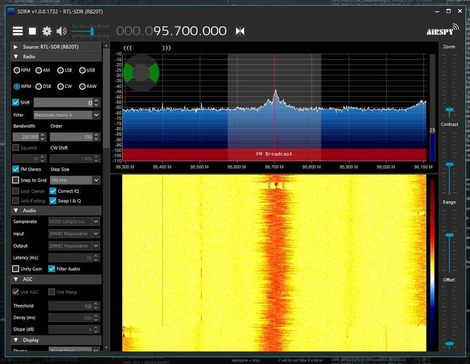Screen dimensions: 470x364
Task: Click the green frequency manager circle overlay
Action: click(141, 73)
